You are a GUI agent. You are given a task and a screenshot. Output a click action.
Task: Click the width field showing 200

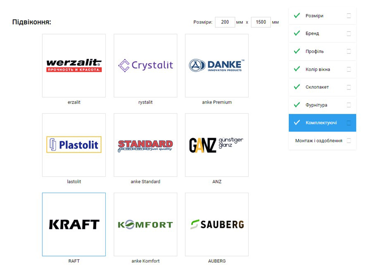coord(225,22)
